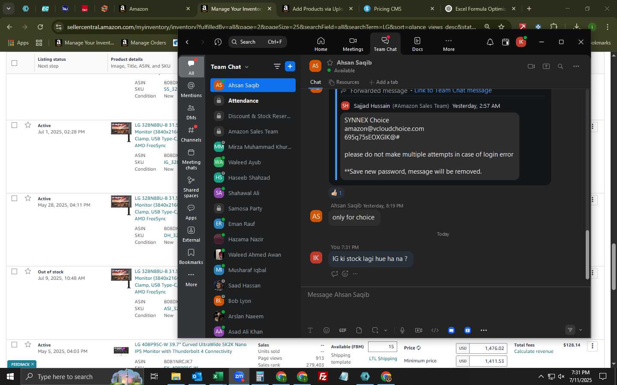Record a video message
The width and height of the screenshot is (617, 385).
click(x=419, y=330)
